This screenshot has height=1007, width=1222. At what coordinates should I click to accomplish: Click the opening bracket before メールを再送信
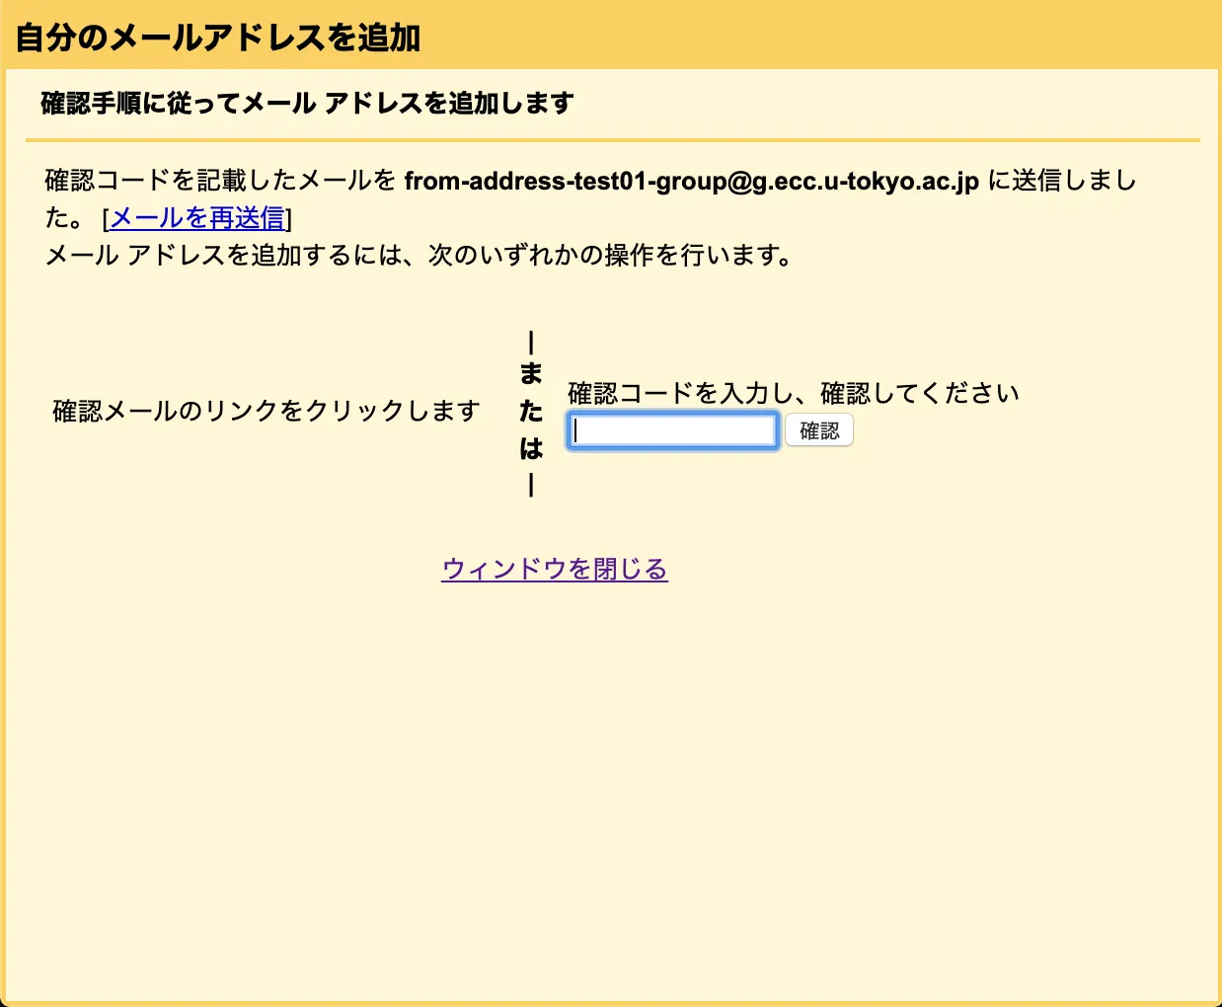106,218
